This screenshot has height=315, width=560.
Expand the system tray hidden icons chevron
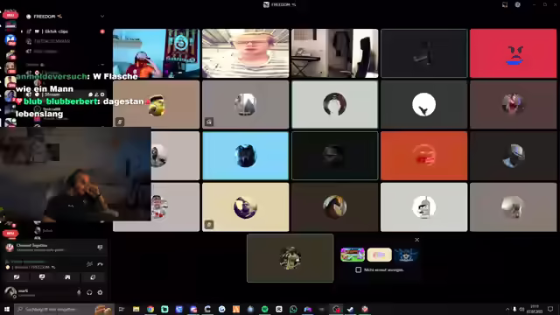click(507, 309)
